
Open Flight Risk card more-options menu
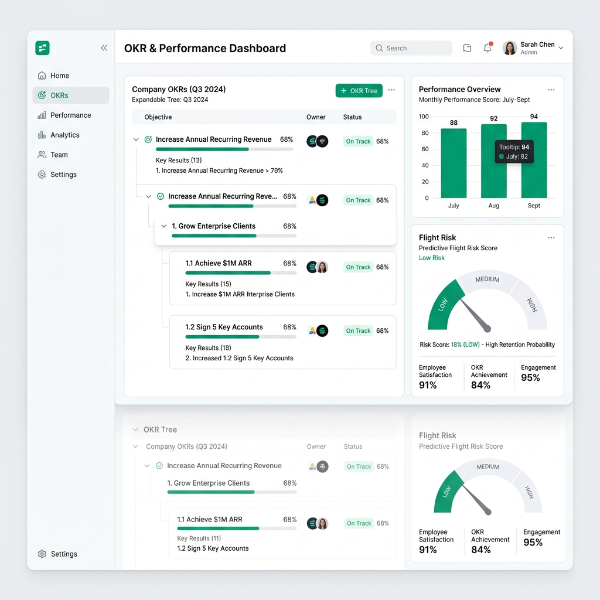pyautogui.click(x=551, y=238)
